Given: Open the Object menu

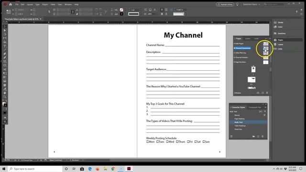Looking at the screenshot, I should coord(45,4).
